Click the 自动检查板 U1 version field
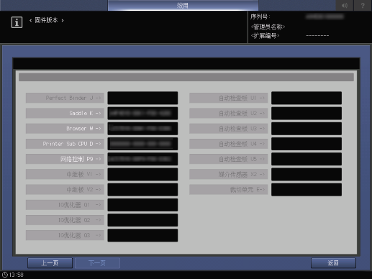This screenshot has height=279, width=372. [307, 98]
